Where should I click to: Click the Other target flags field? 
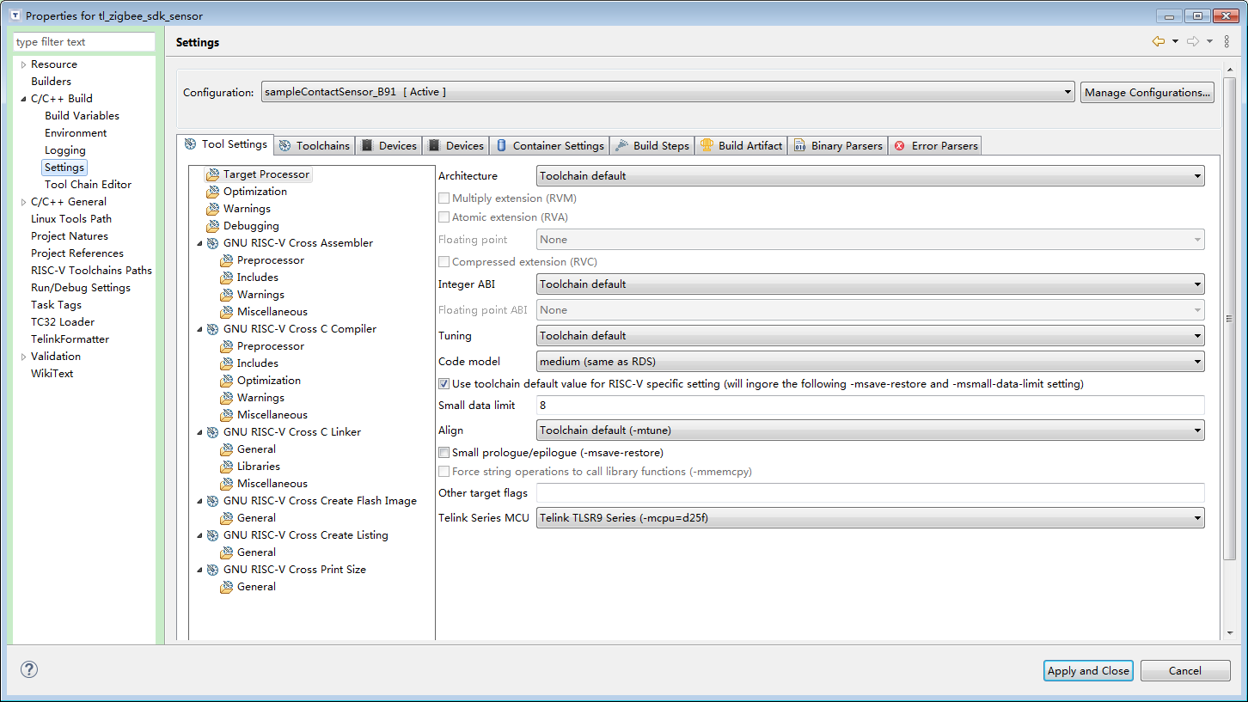(x=871, y=492)
